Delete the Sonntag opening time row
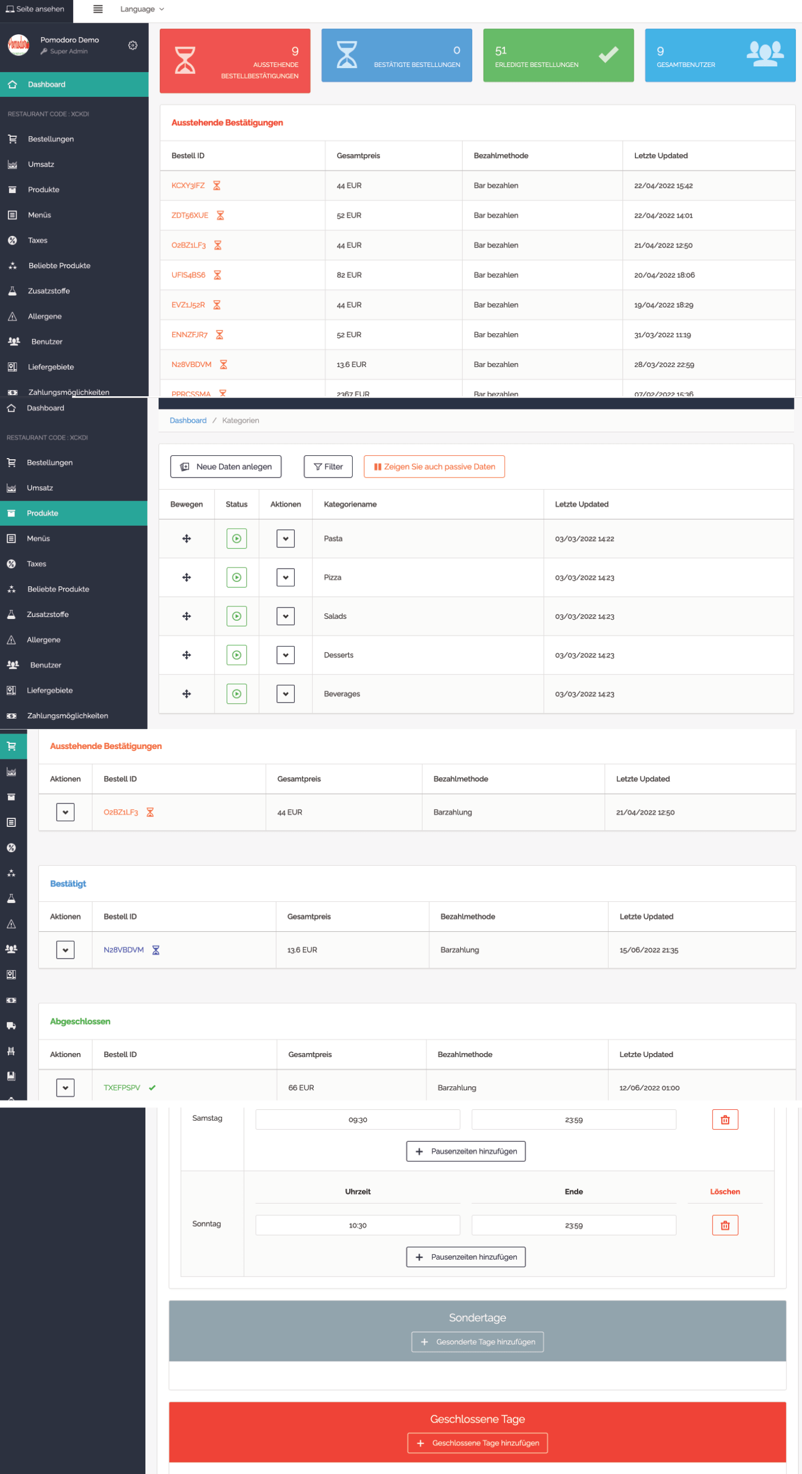 tap(725, 1225)
